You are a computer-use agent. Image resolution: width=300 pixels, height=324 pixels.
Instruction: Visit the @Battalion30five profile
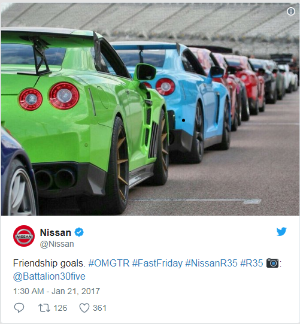(49, 276)
